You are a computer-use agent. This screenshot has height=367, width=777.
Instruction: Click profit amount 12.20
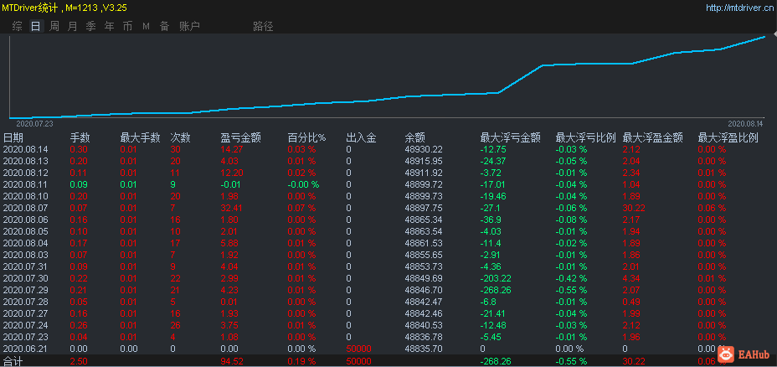230,173
